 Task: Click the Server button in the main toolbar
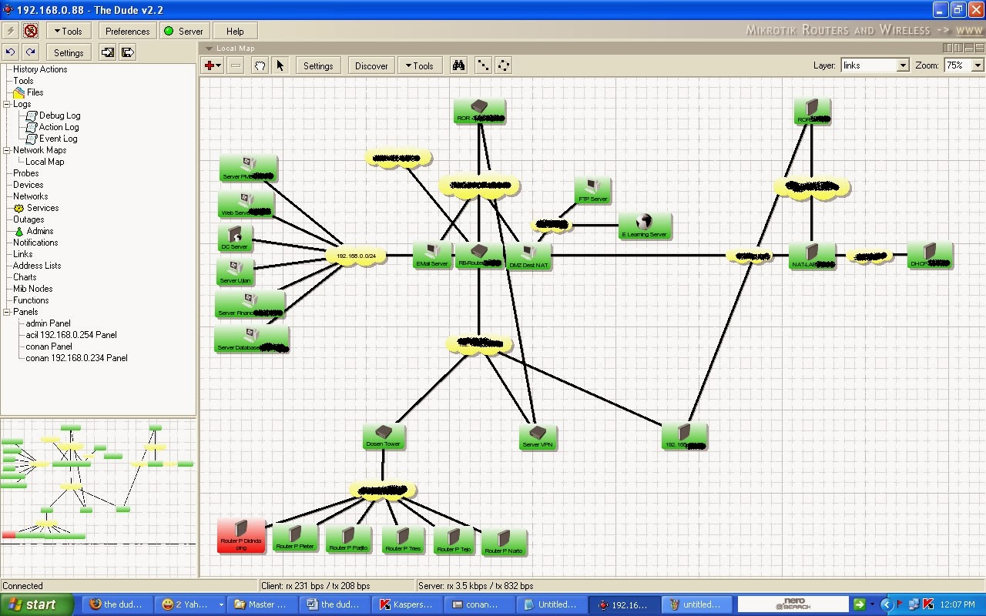coord(184,31)
